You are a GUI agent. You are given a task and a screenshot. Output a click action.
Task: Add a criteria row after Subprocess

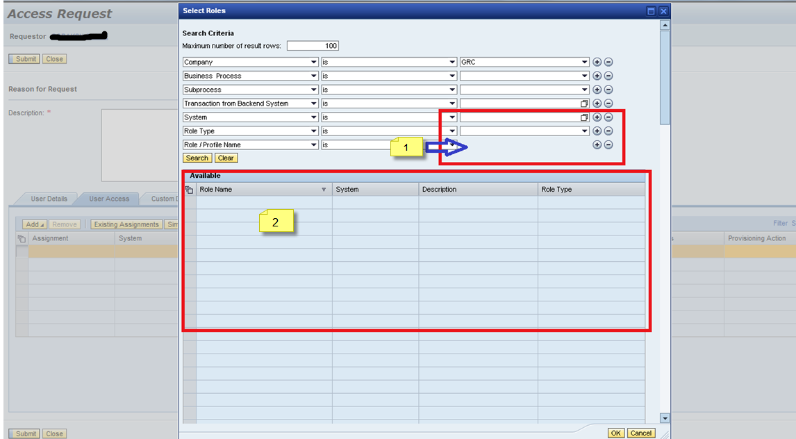click(x=597, y=90)
